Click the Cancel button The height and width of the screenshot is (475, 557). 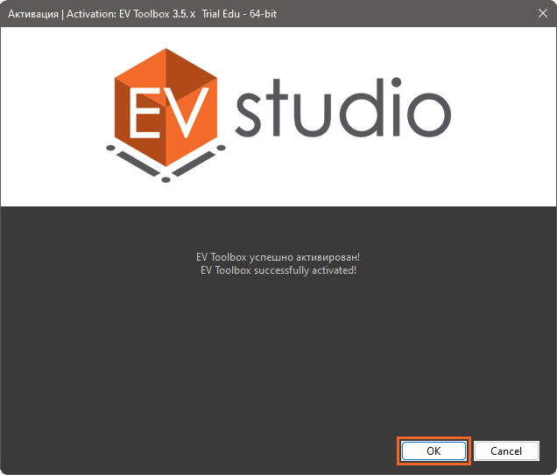506,451
